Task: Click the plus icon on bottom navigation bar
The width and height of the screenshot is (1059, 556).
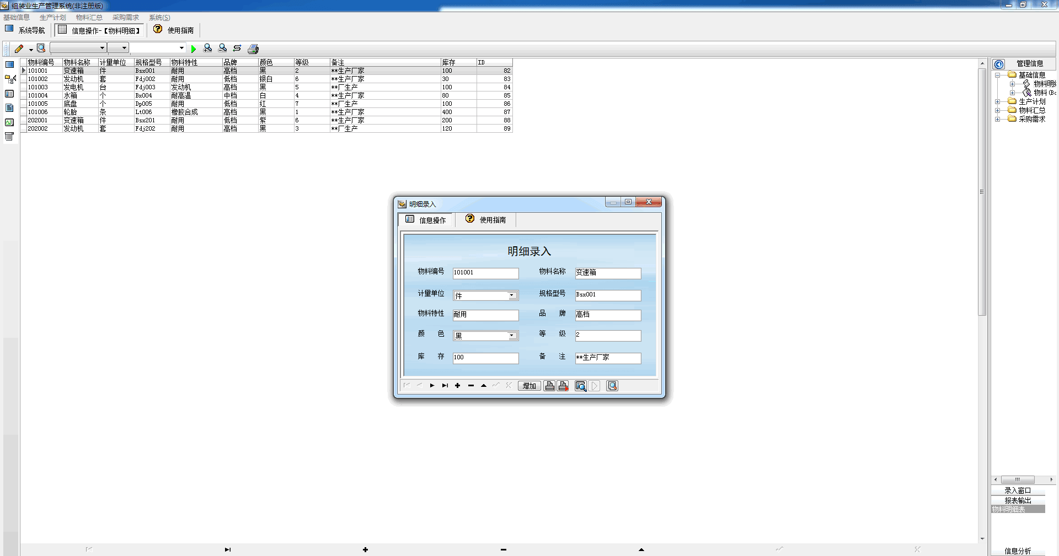Action: [365, 549]
